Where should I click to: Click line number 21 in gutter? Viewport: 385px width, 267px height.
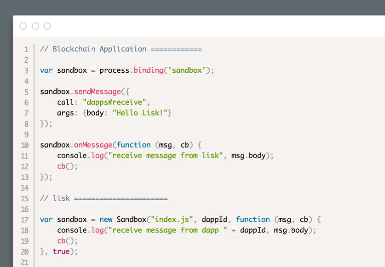pos(25,262)
